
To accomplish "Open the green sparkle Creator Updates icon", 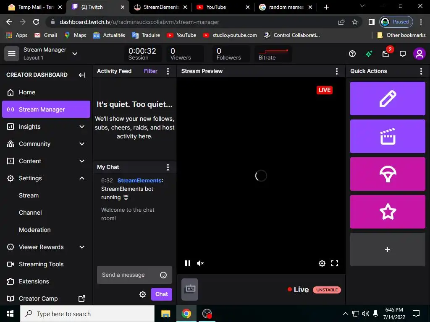I will [x=369, y=54].
